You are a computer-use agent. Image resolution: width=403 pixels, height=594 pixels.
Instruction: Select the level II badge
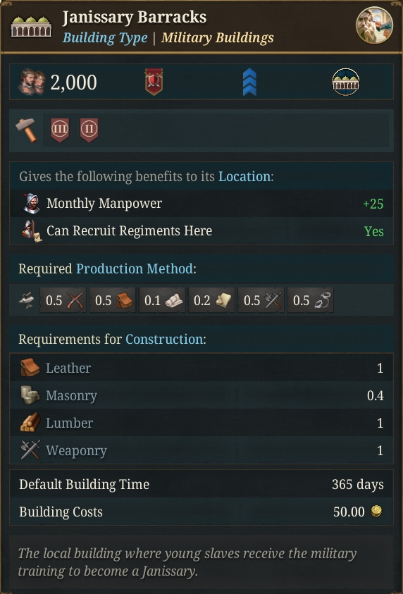point(89,130)
